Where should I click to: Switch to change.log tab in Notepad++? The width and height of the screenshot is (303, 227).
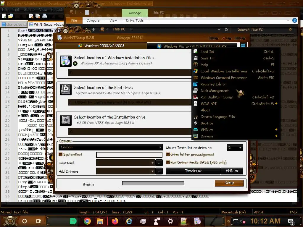(14, 25)
